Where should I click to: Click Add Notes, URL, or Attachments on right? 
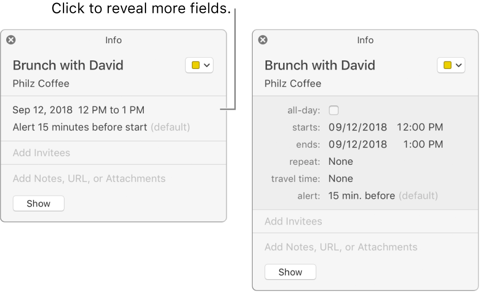(x=341, y=247)
